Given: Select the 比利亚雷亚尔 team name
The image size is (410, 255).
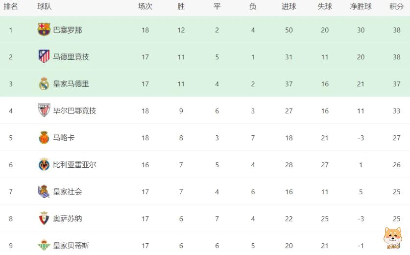Looking at the screenshot, I should 74,165.
